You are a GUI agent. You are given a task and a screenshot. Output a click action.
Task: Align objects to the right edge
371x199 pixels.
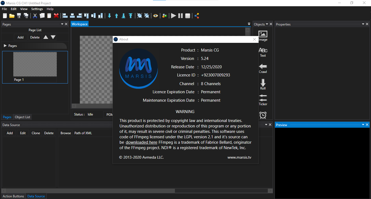[x=79, y=16]
